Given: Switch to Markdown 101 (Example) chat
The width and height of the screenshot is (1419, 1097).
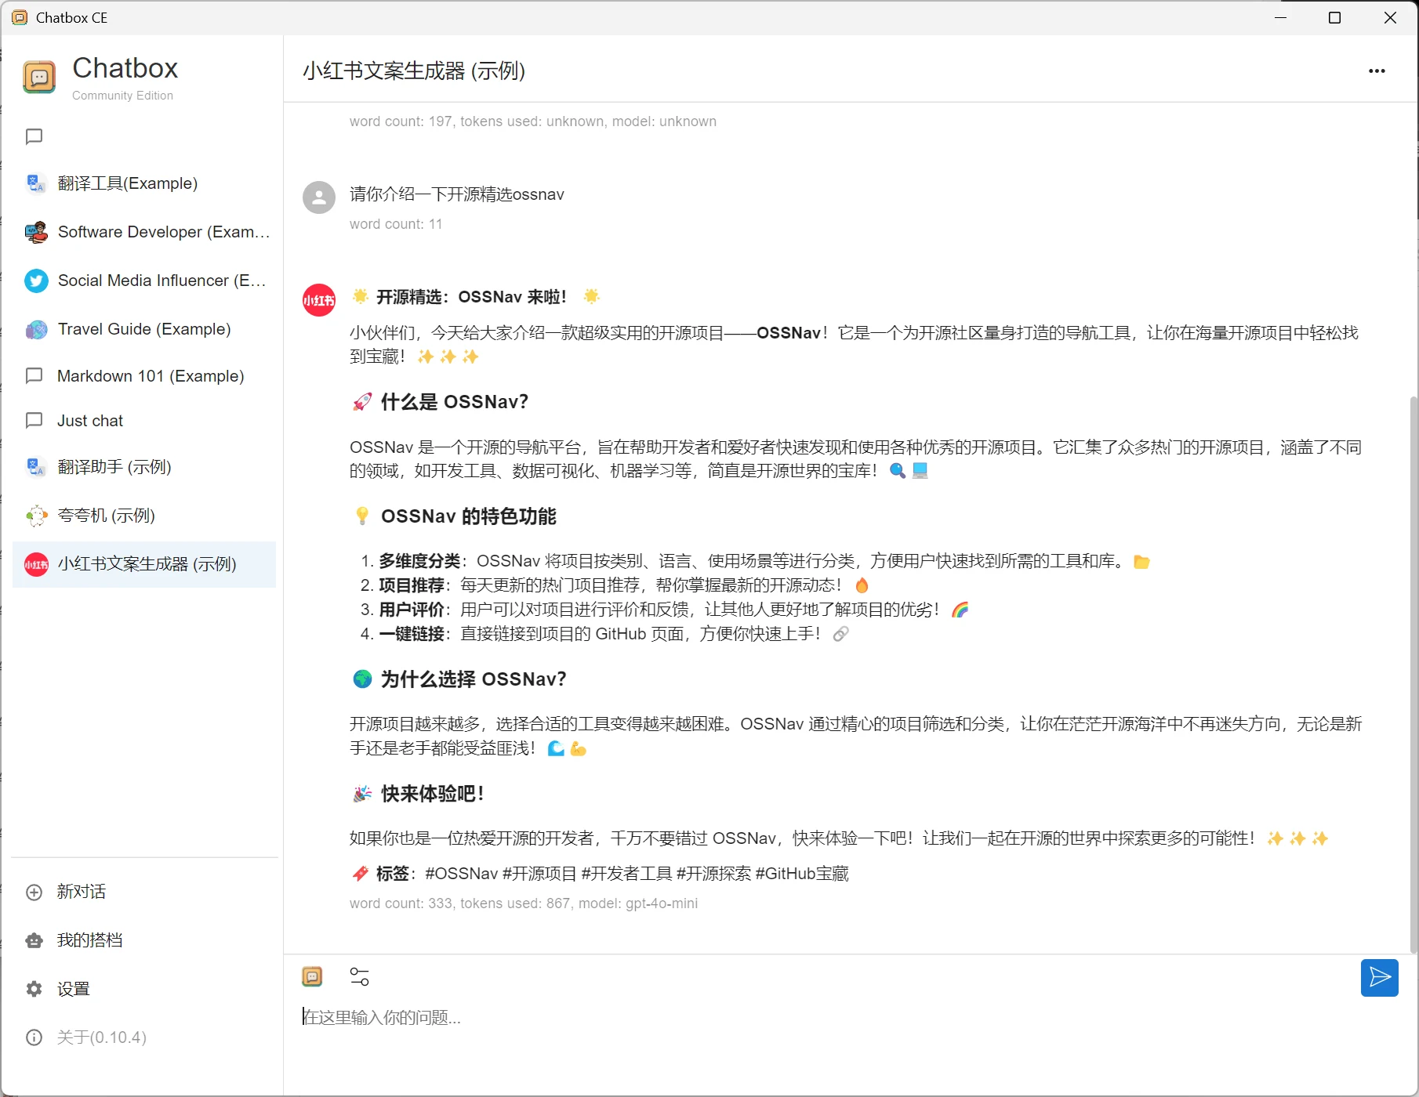Looking at the screenshot, I should pyautogui.click(x=151, y=376).
